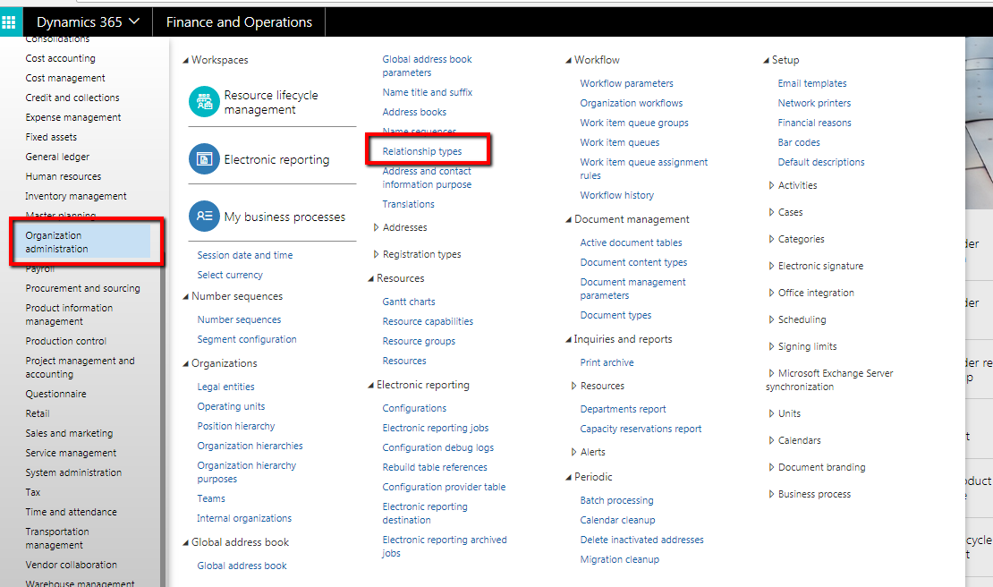The image size is (993, 587).
Task: Click the My business processes workspace icon
Action: (x=204, y=216)
